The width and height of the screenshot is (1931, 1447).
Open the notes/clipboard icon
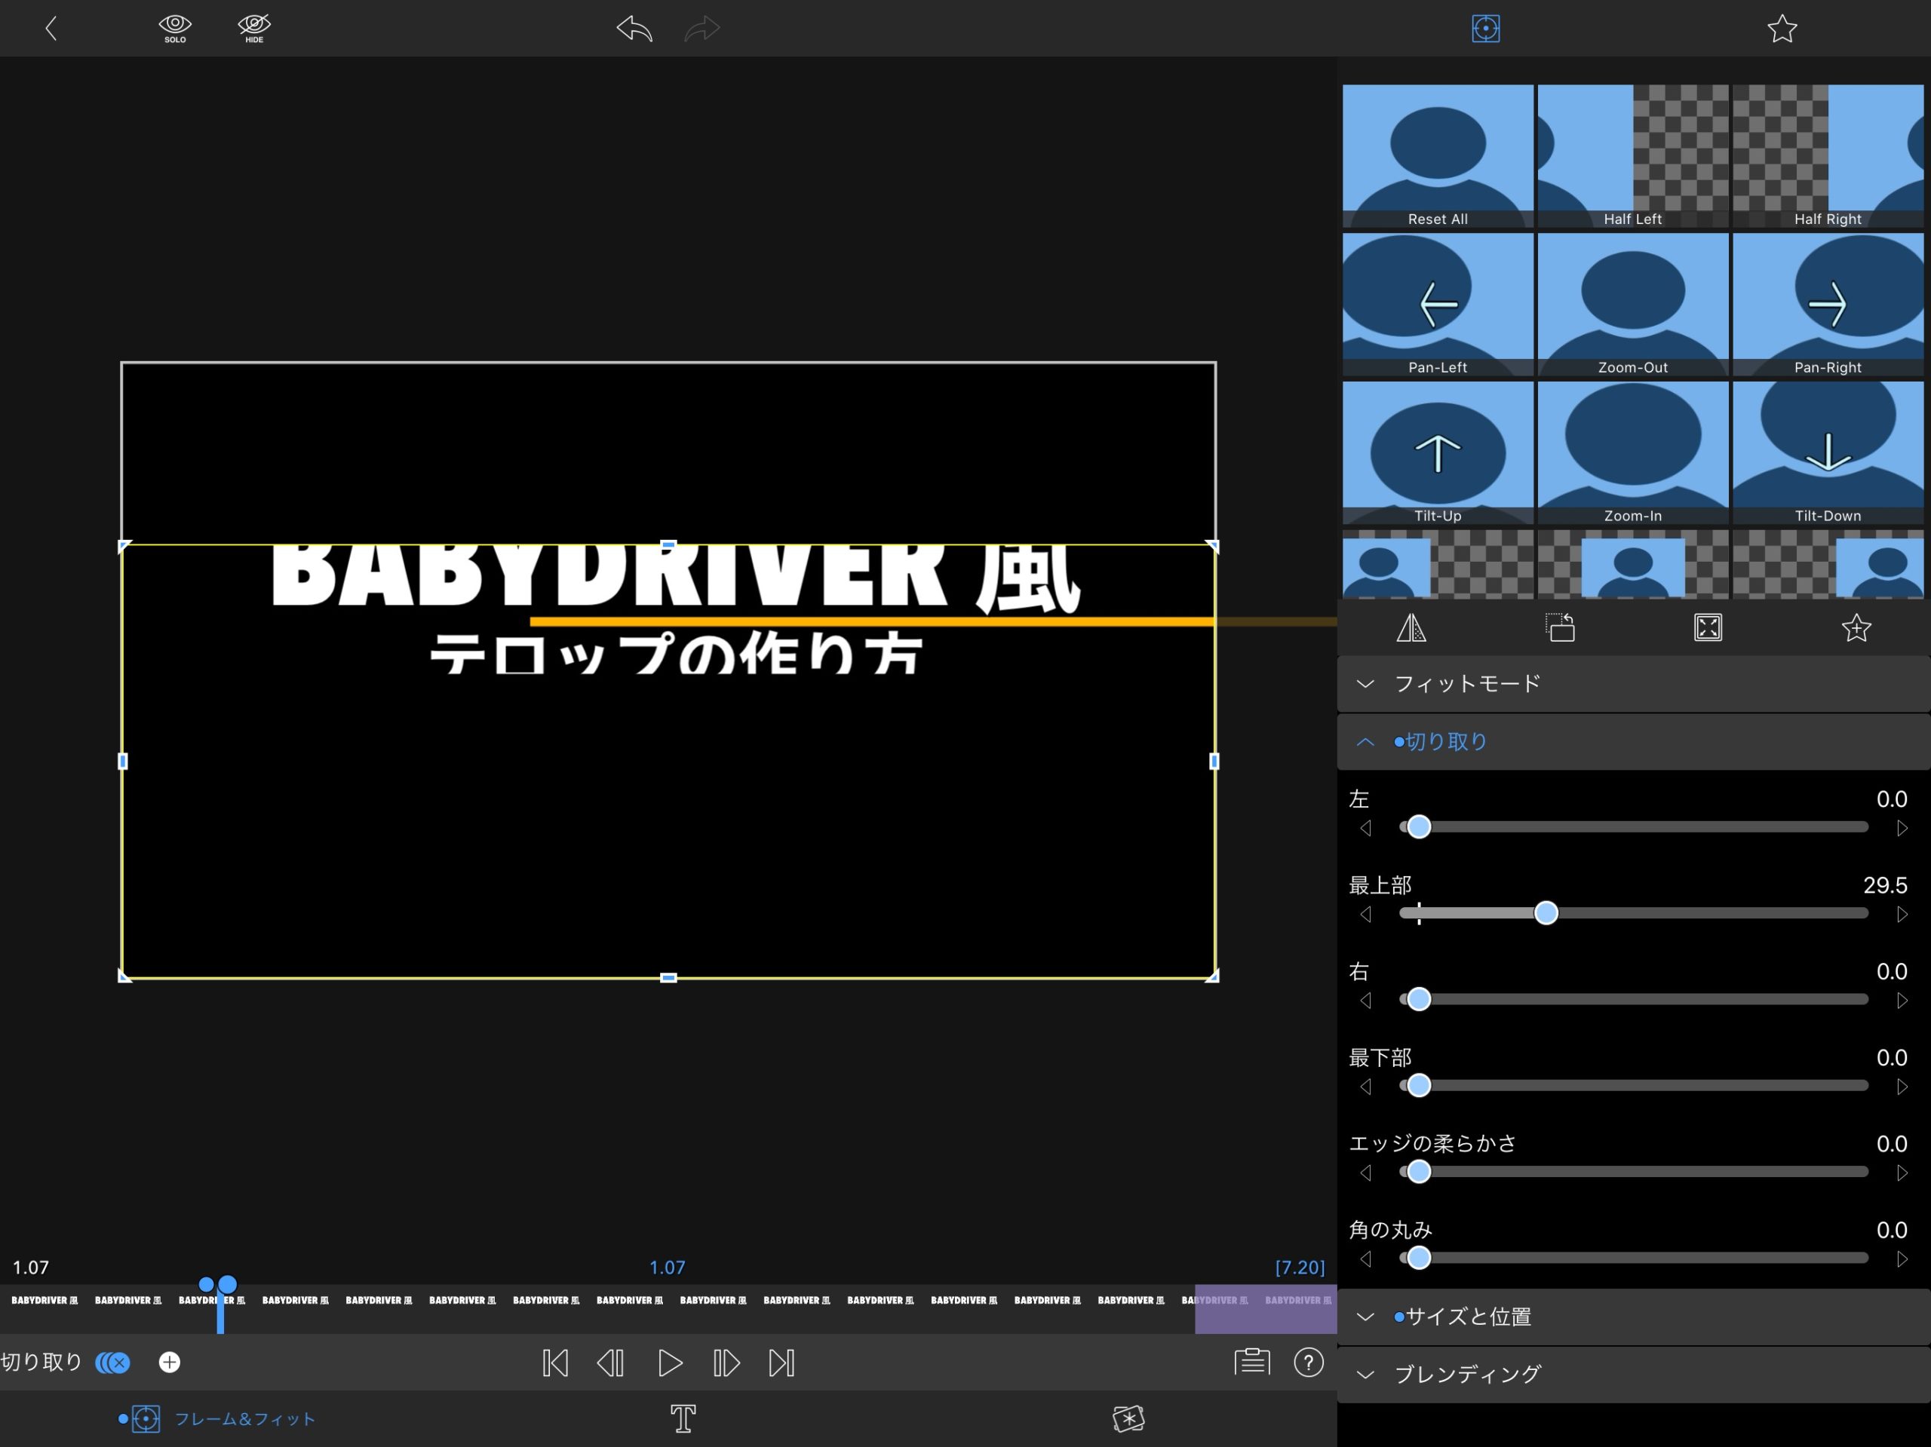coord(1252,1362)
